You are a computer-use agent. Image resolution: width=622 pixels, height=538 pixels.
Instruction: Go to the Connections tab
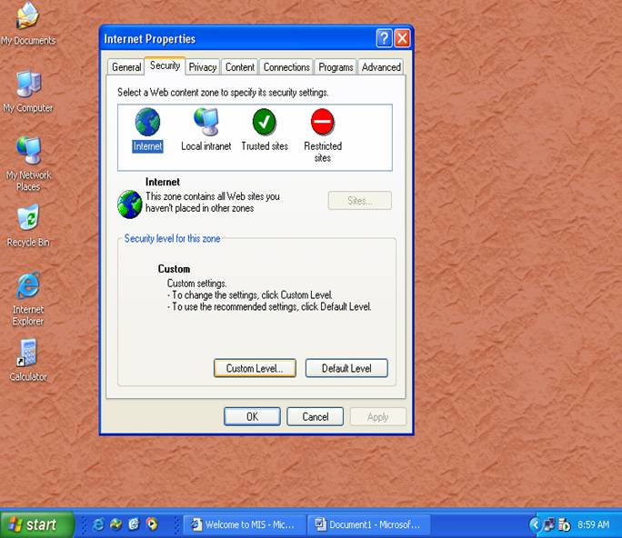[x=286, y=67]
